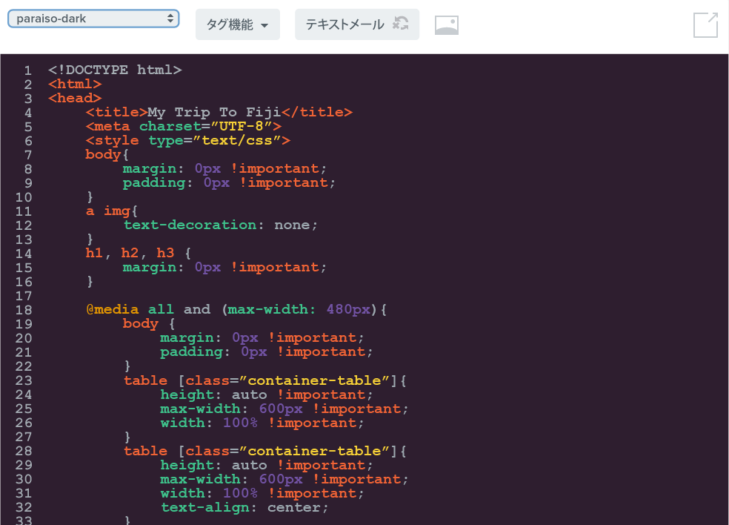
Task: Expand the タグ機能 dropdown menu
Action: coord(238,24)
